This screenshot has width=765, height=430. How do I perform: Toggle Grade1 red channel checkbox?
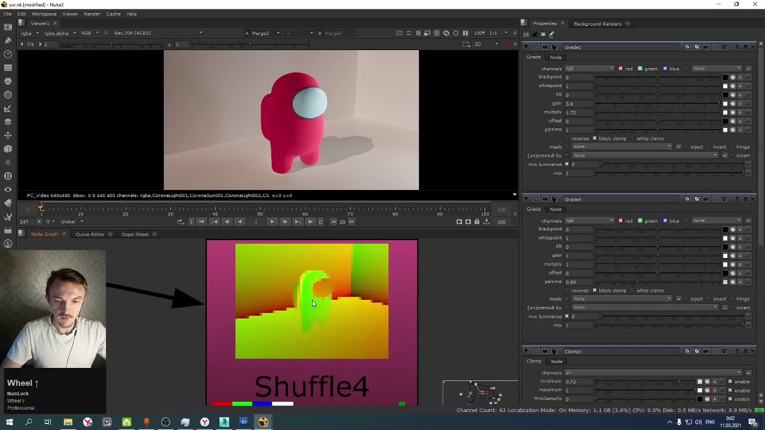tap(620, 69)
